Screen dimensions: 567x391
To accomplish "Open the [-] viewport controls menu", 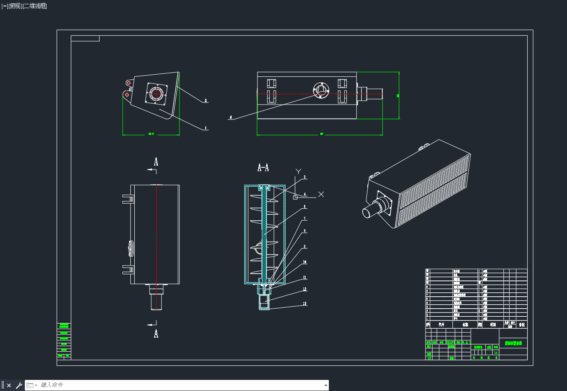I will coord(5,6).
